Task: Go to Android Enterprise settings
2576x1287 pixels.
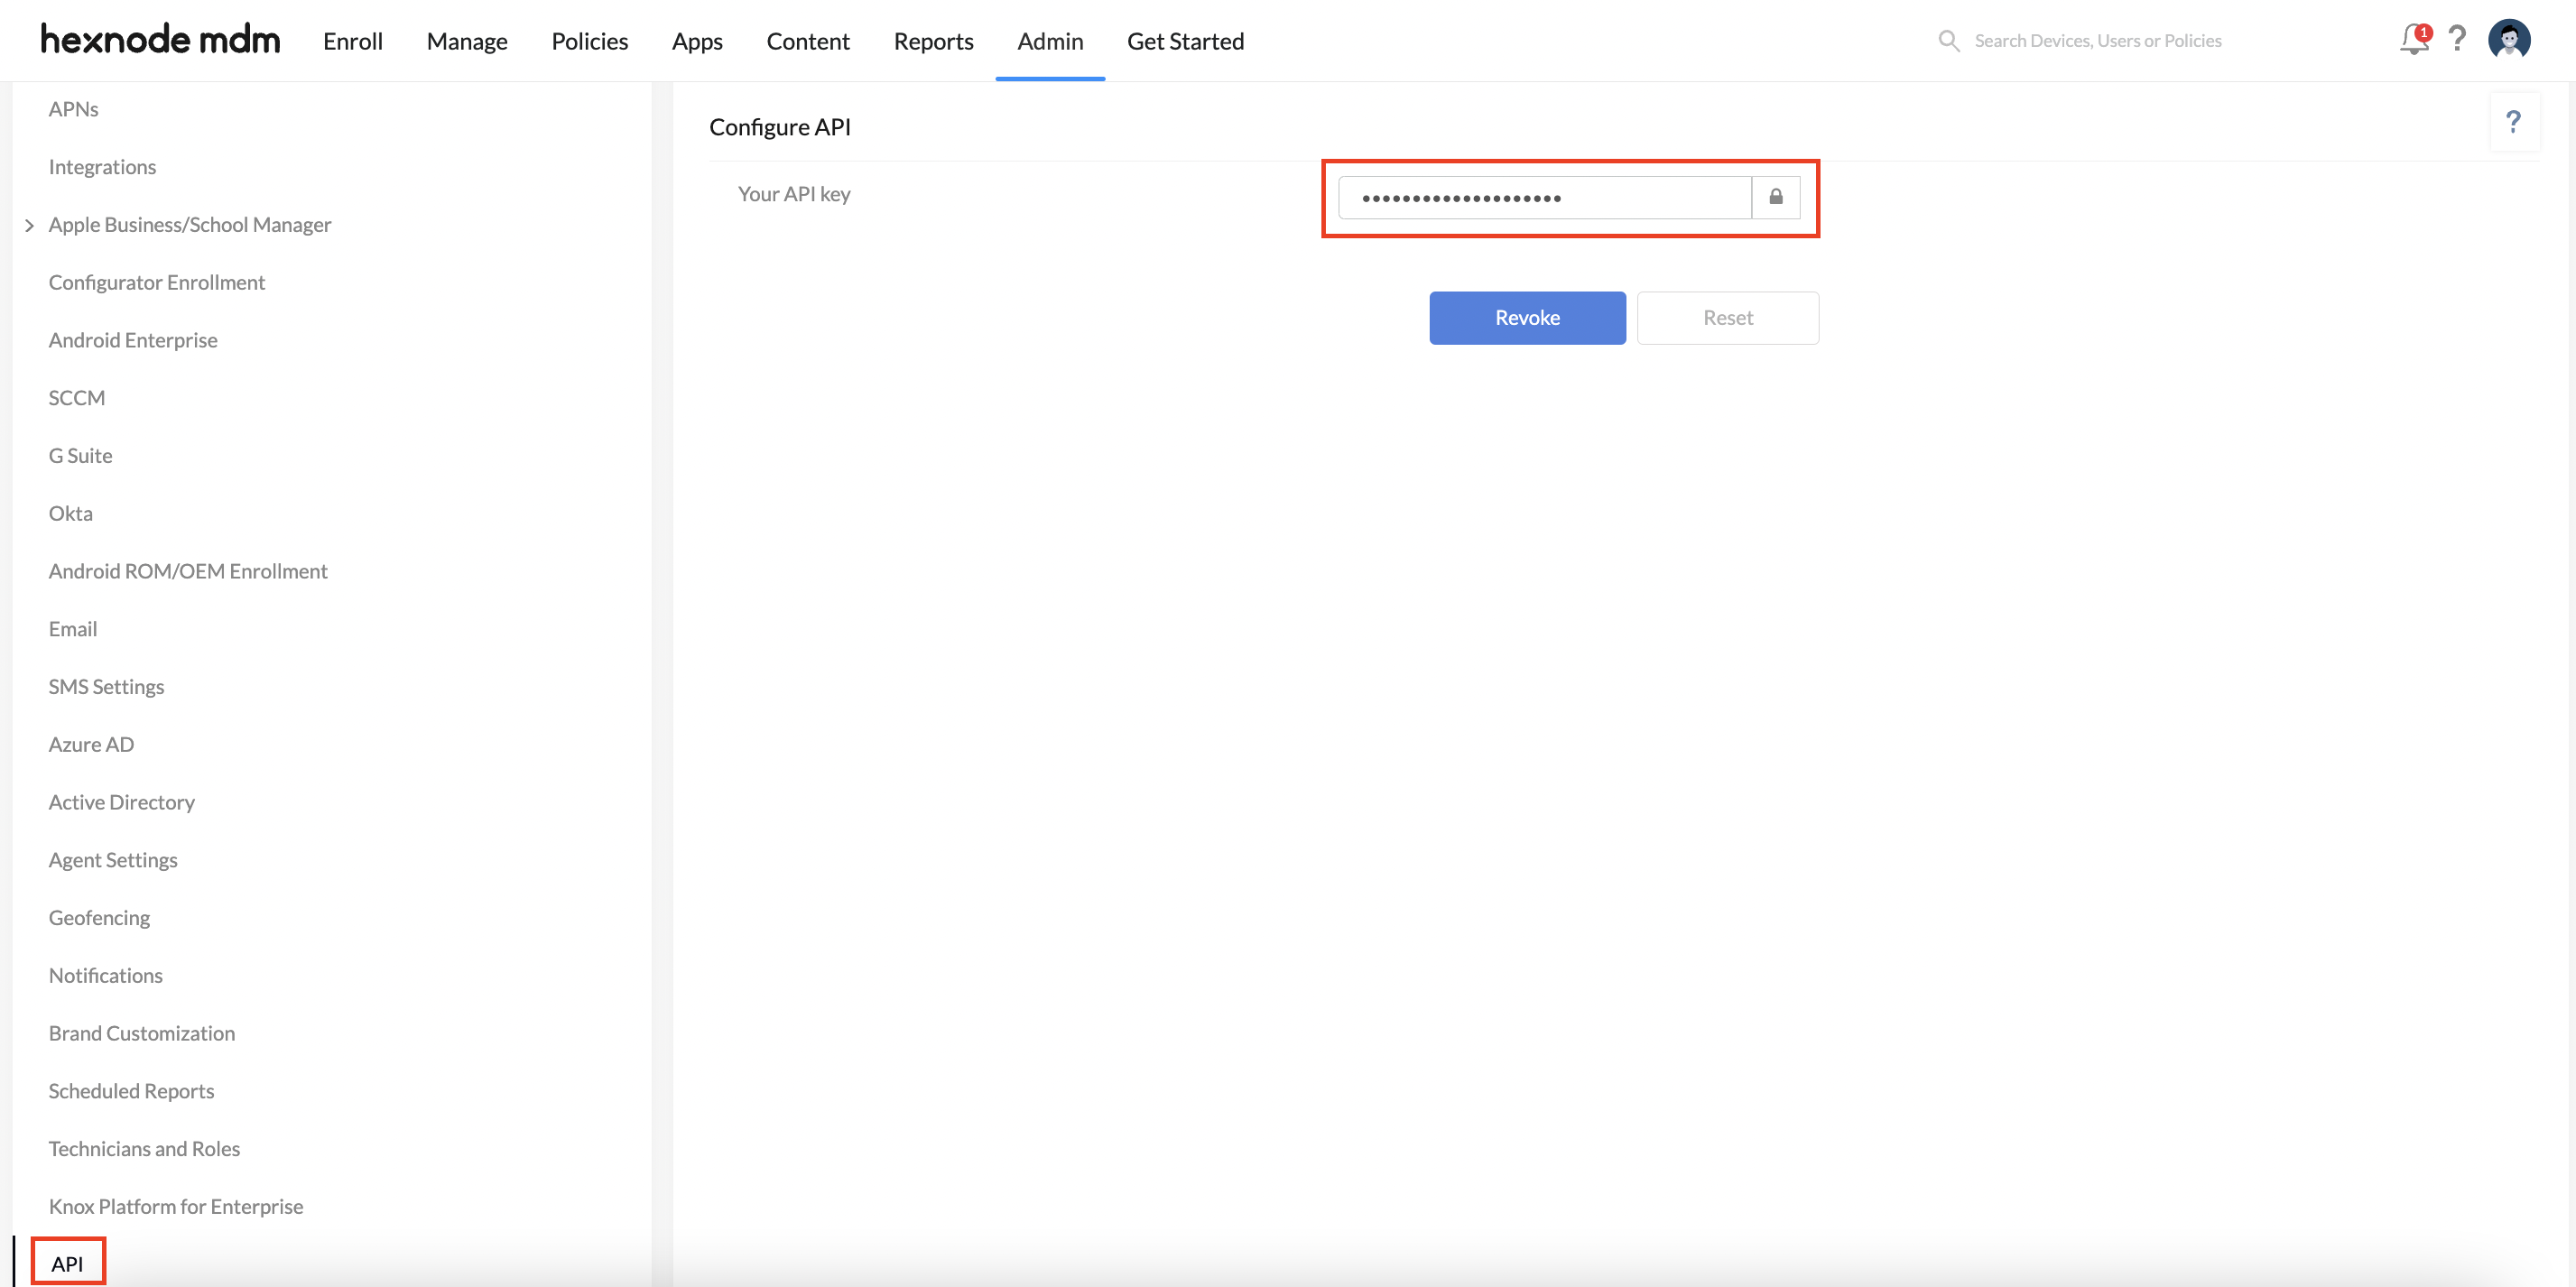Action: point(133,340)
